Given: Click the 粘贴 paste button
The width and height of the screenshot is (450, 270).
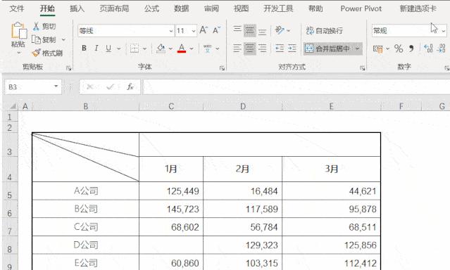Looking at the screenshot, I should [18, 35].
